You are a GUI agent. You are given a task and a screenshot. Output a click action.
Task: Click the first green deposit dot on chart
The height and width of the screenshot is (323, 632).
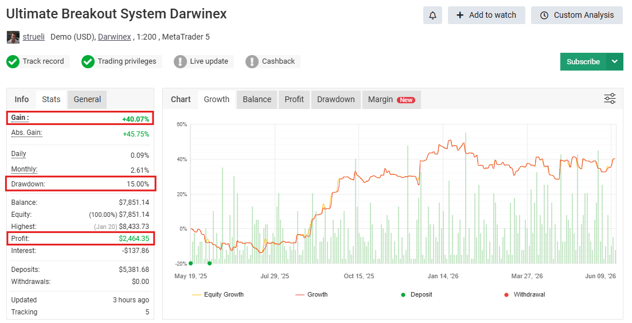click(190, 263)
